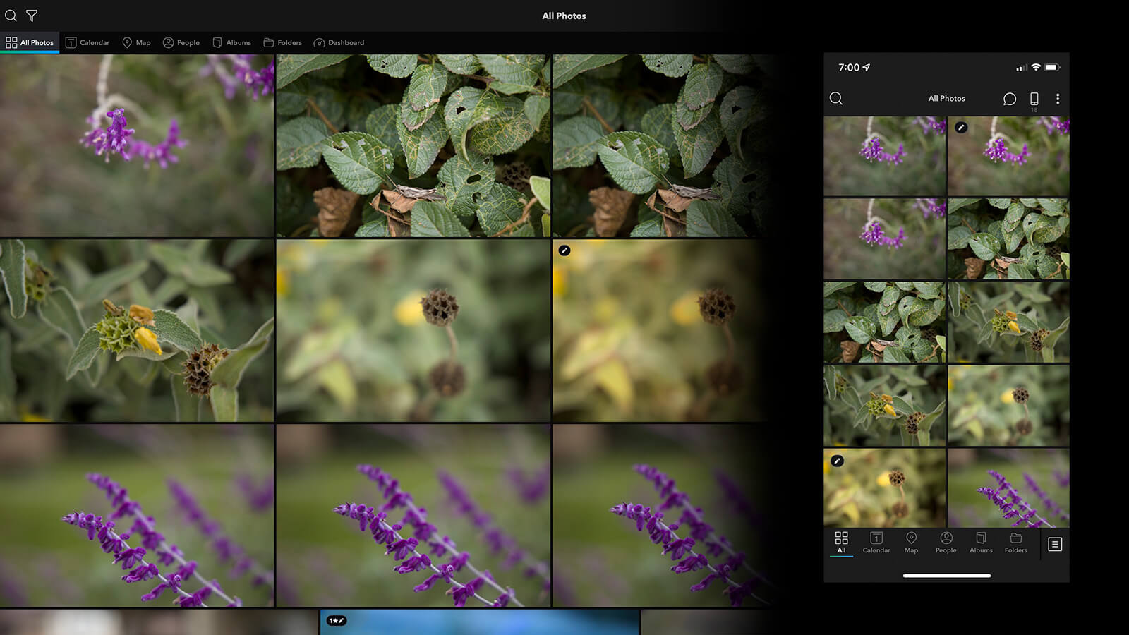Open Folders in the mobile bottom bar
The height and width of the screenshot is (635, 1129).
pos(1015,543)
